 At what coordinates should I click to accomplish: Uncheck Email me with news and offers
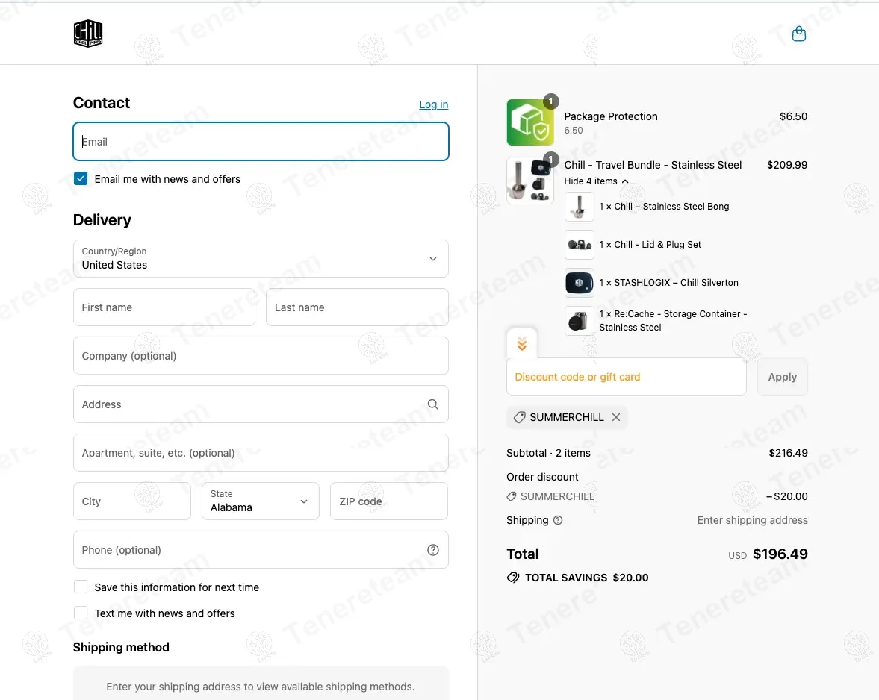click(81, 178)
